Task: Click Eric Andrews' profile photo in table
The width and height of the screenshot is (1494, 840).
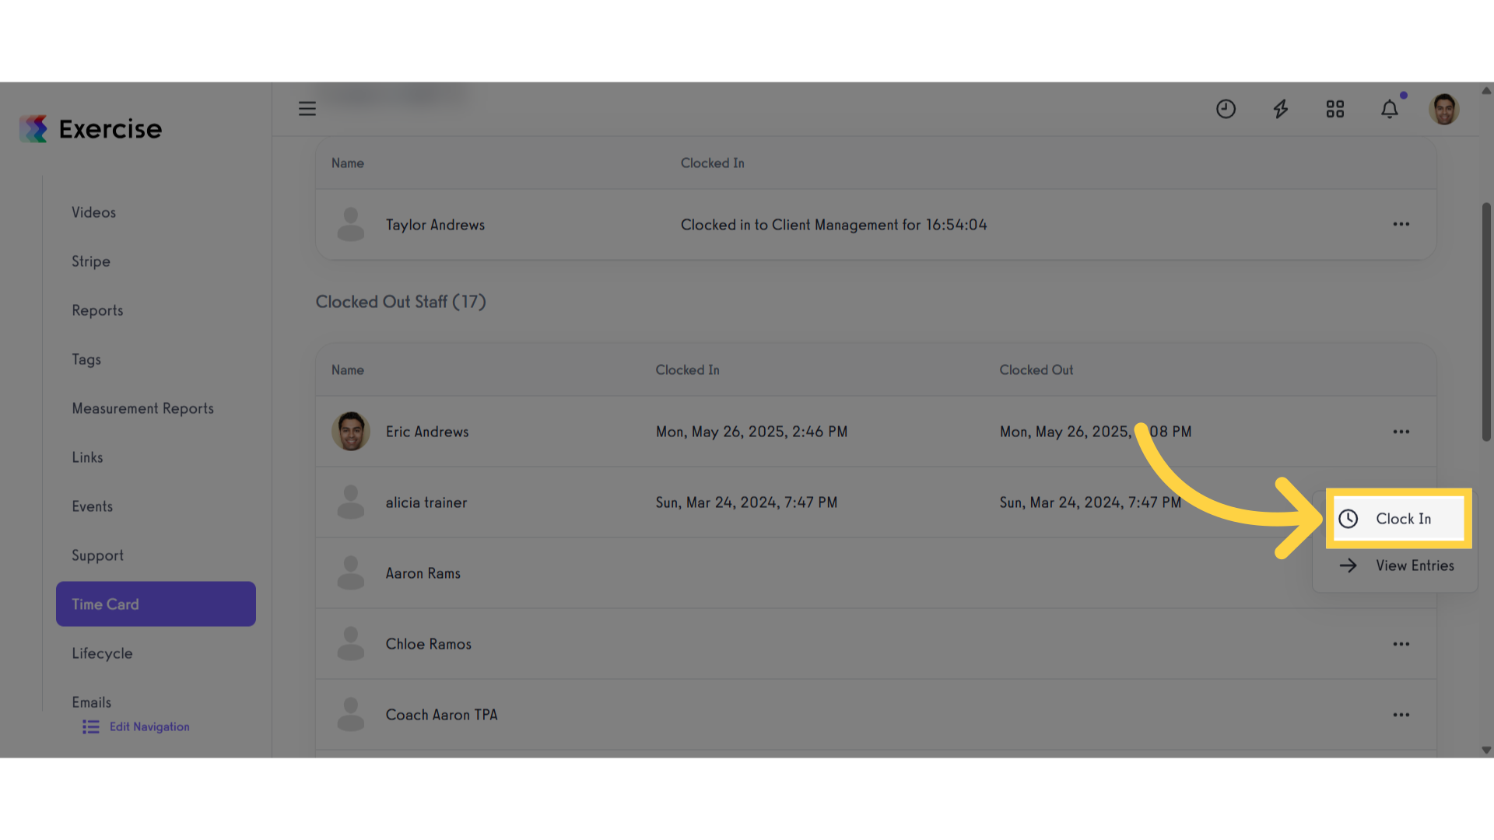Action: point(351,432)
